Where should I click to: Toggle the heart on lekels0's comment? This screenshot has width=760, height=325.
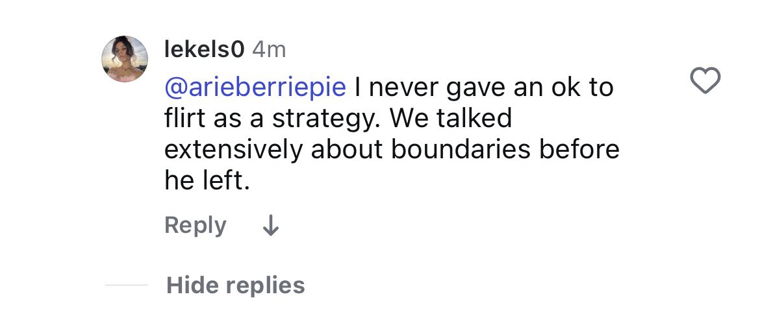[x=705, y=82]
